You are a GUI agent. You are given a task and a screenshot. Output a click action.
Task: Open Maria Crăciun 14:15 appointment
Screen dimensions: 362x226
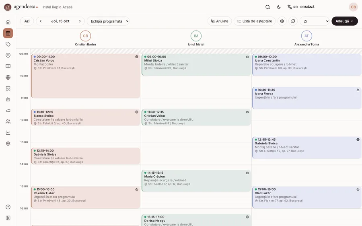click(196, 181)
